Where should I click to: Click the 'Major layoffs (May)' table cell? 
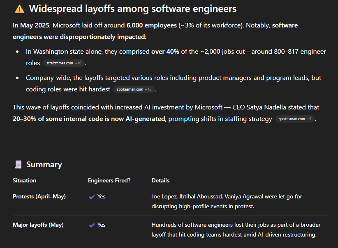coord(38,225)
